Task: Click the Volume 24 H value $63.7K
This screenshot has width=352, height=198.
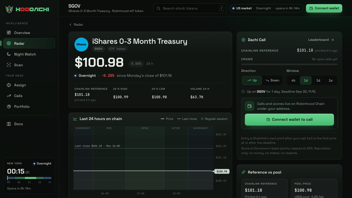Action: [197, 97]
